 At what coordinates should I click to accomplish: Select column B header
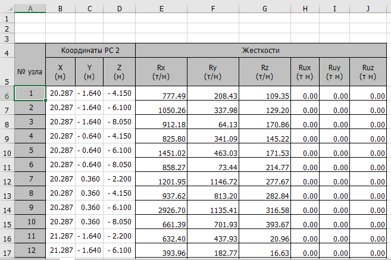60,9
